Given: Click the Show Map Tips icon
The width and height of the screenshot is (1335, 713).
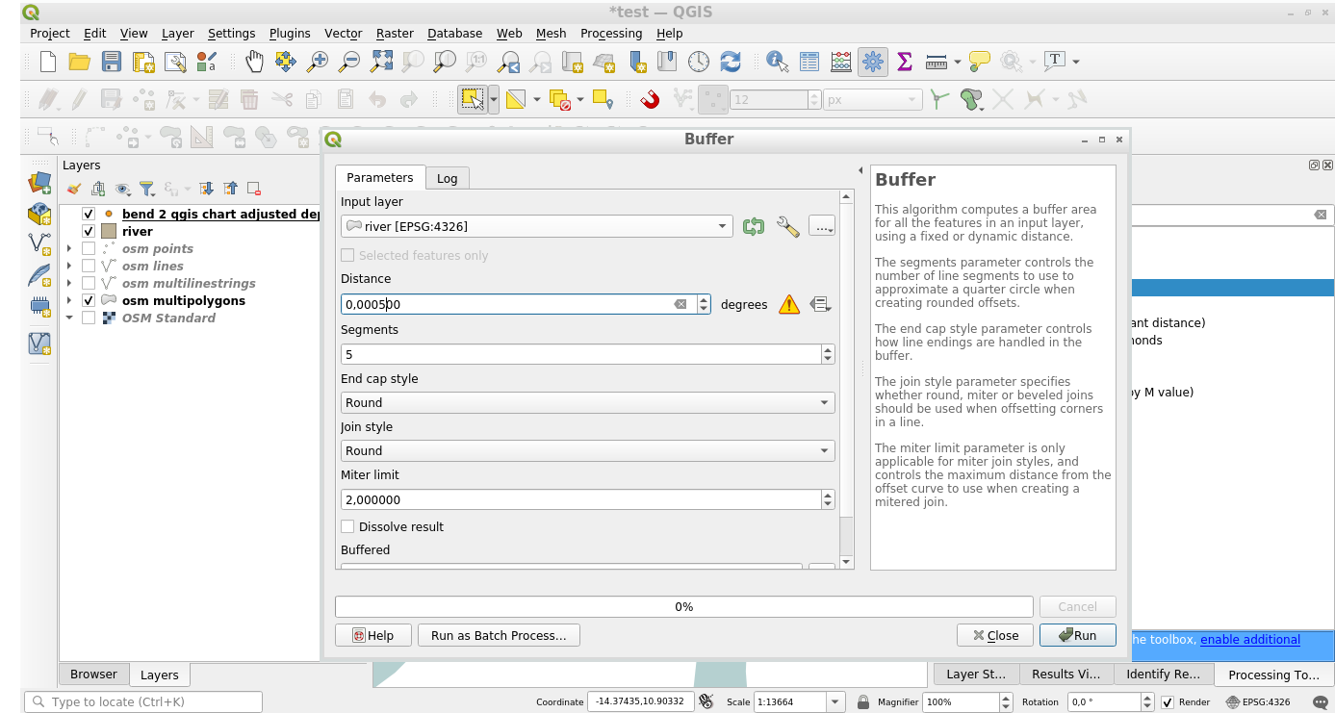Looking at the screenshot, I should (980, 62).
